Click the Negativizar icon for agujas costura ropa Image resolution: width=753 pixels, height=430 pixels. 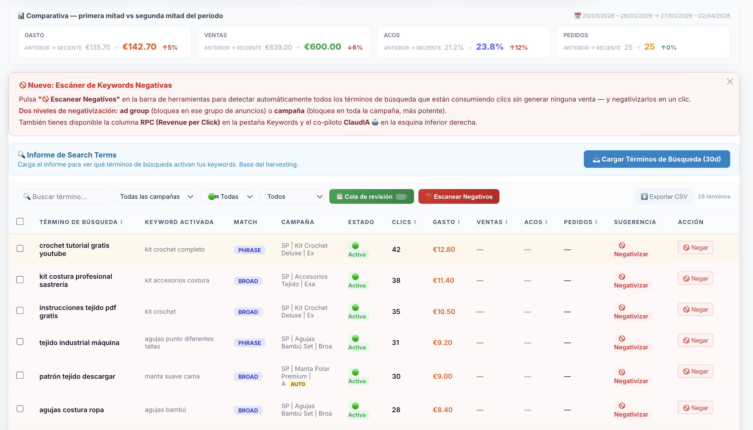pyautogui.click(x=622, y=406)
